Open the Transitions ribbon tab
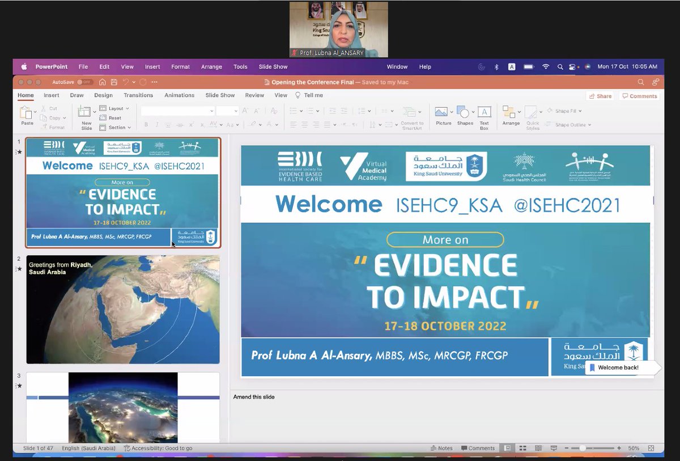680x461 pixels. 138,95
